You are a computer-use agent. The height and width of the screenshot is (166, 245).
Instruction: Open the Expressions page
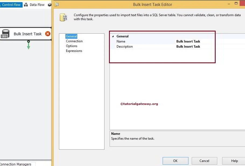tap(74, 51)
